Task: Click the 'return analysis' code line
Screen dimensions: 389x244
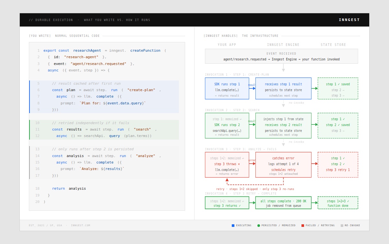Action: click(69, 188)
